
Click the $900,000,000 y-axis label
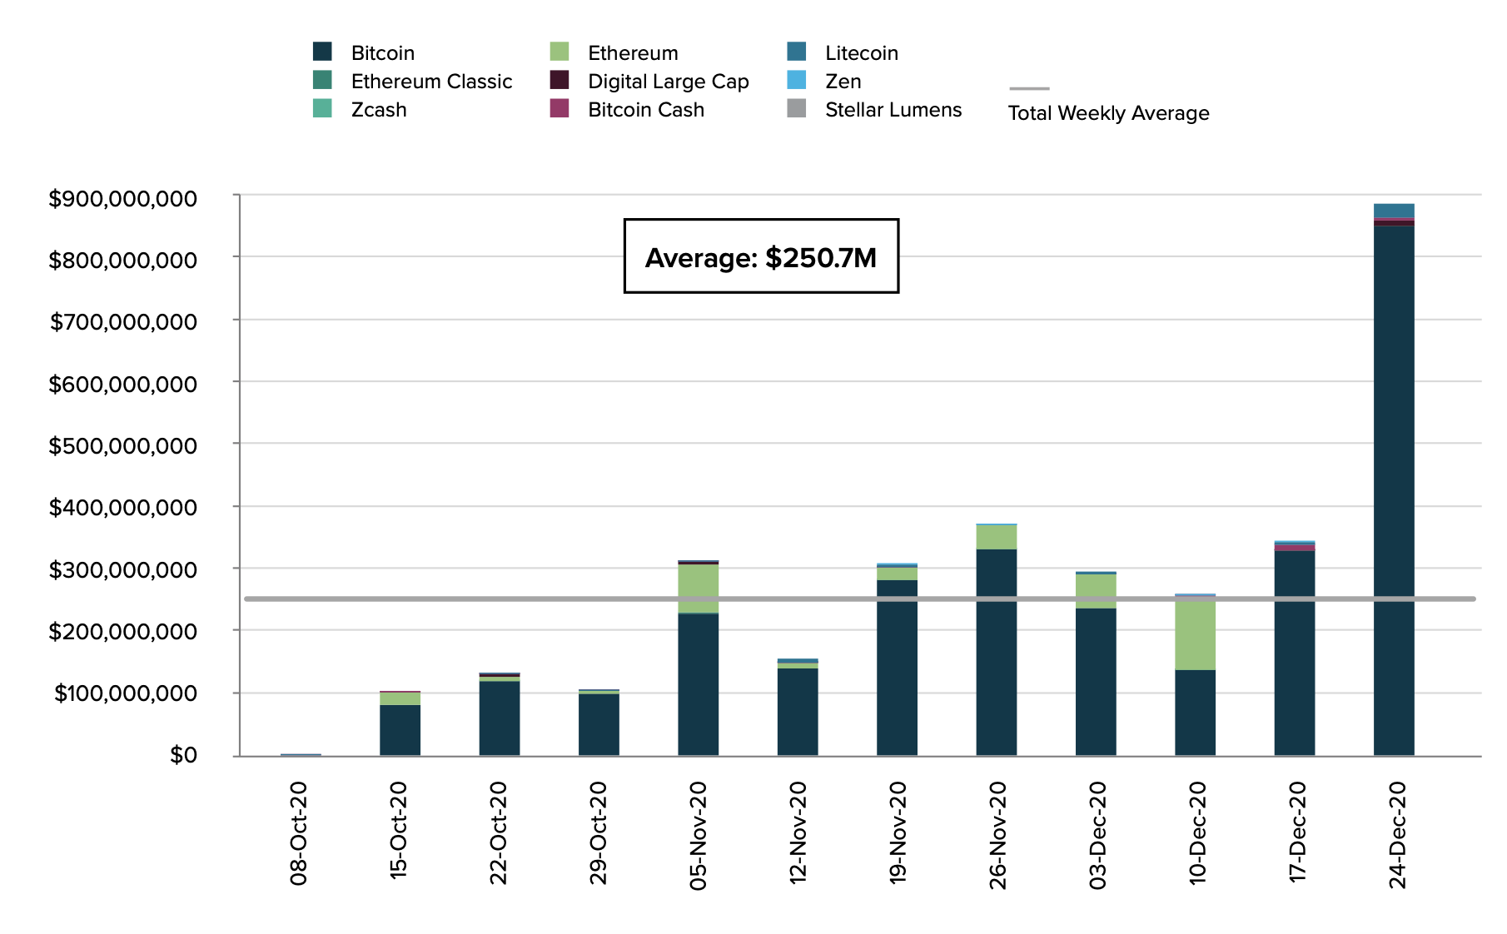(x=123, y=198)
